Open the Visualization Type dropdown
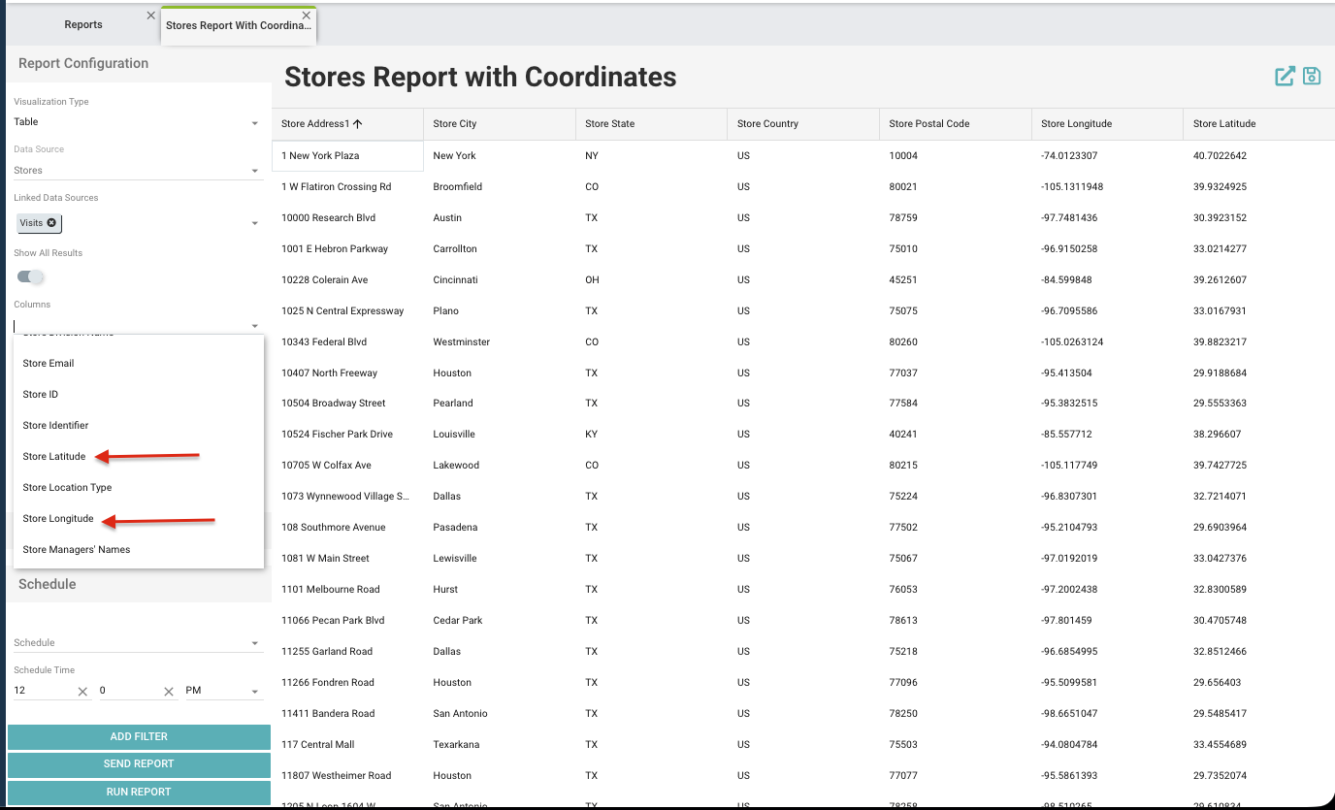This screenshot has width=1335, height=810. click(137, 122)
